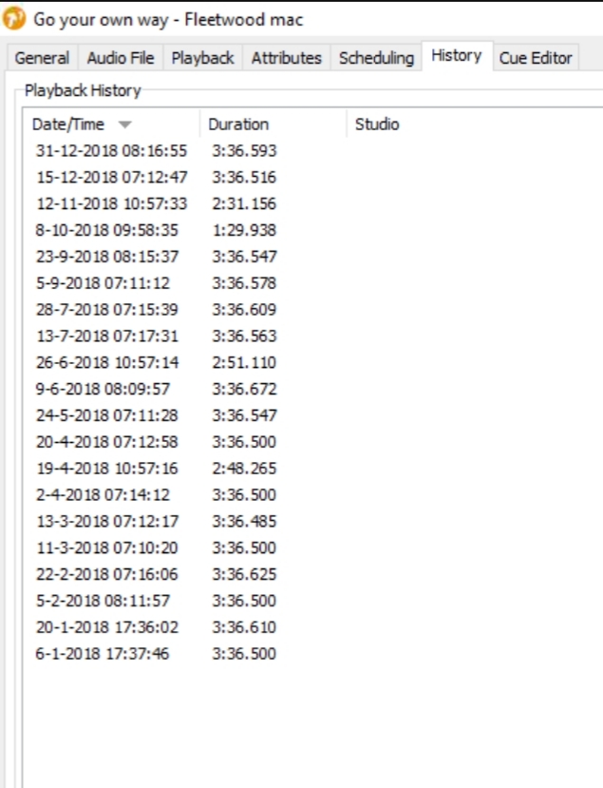Go to the Attributes tab
Screen dimensions: 603x788
[x=286, y=58]
